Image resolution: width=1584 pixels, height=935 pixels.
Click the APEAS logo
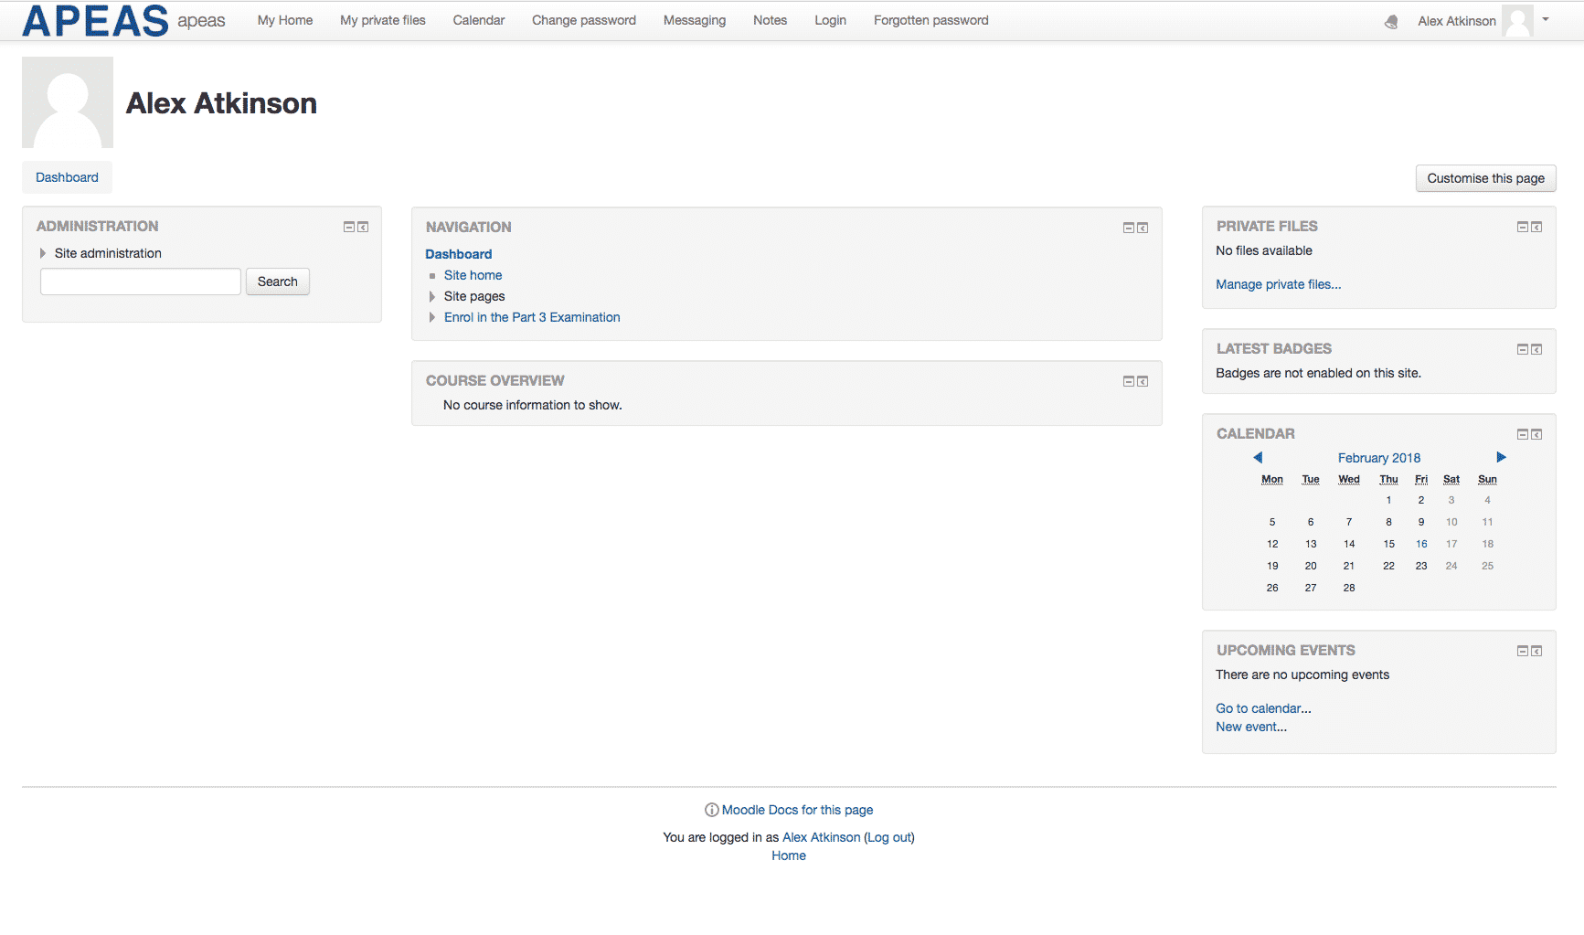click(95, 20)
